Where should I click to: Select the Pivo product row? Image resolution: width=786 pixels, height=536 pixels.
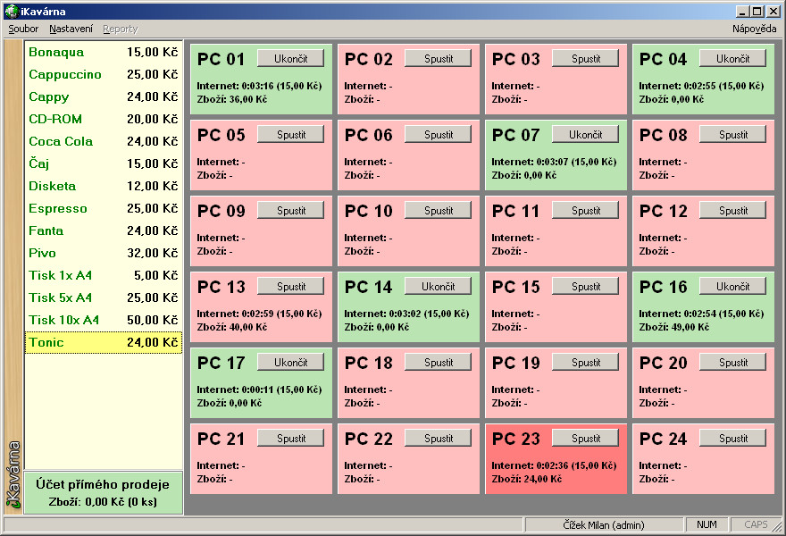[104, 253]
